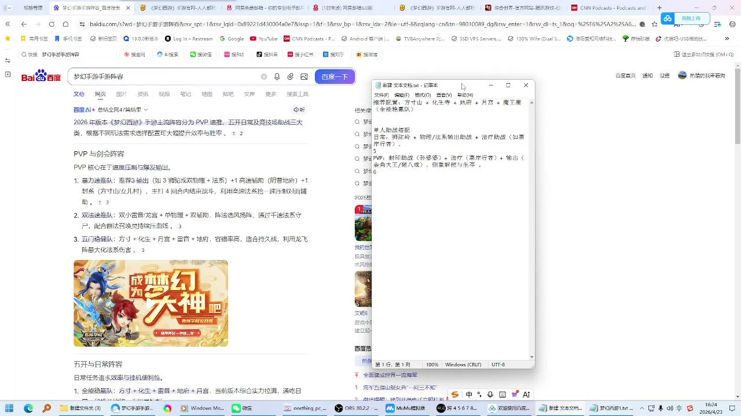Click the 100% zoom status in Notepad
This screenshot has height=416, width=741.
tap(432, 365)
